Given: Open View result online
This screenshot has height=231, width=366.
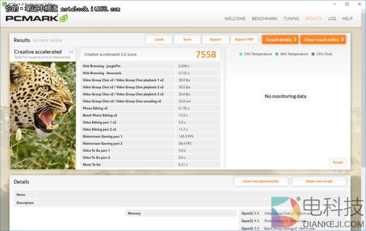Looking at the screenshot, I should pyautogui.click(x=323, y=39).
